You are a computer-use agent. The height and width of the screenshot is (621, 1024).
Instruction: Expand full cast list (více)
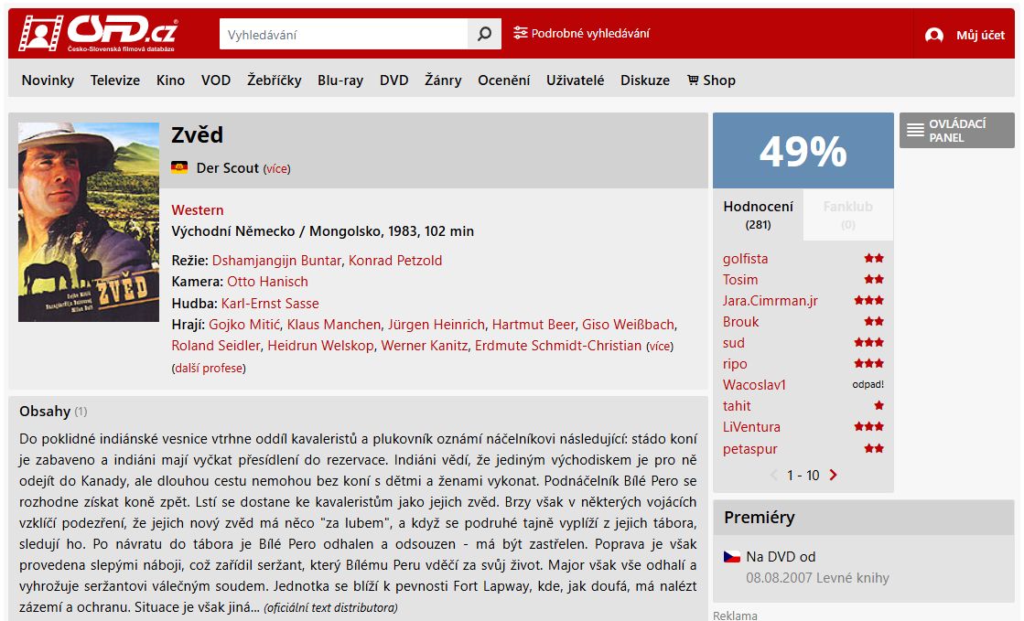click(660, 346)
